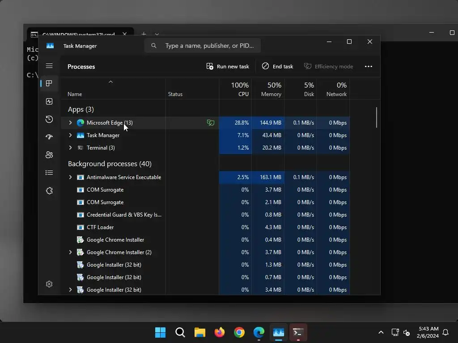Open the Details list sidebar icon

(49, 173)
